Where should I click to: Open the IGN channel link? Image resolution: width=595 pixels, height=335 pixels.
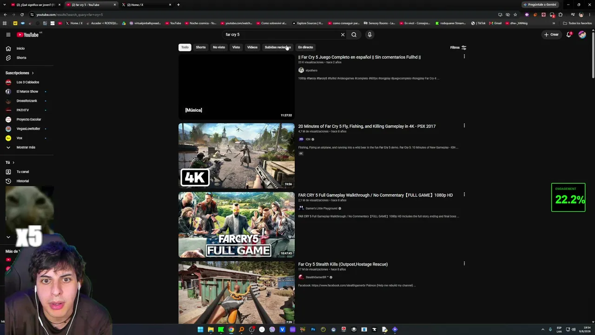click(308, 139)
